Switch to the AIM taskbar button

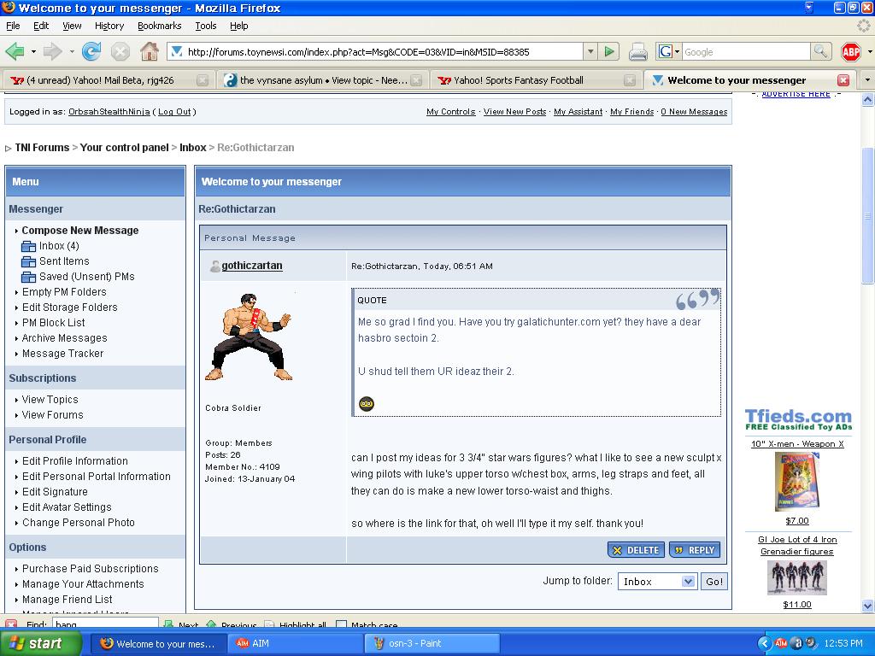click(x=295, y=643)
